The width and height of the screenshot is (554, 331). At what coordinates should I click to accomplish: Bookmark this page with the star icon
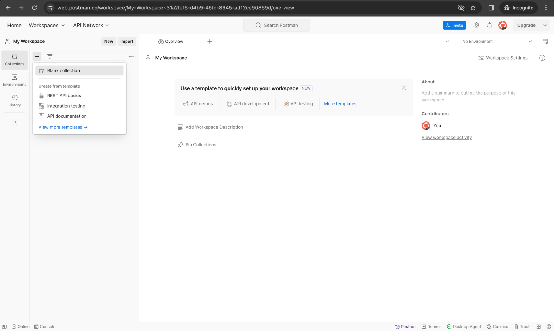click(x=473, y=8)
